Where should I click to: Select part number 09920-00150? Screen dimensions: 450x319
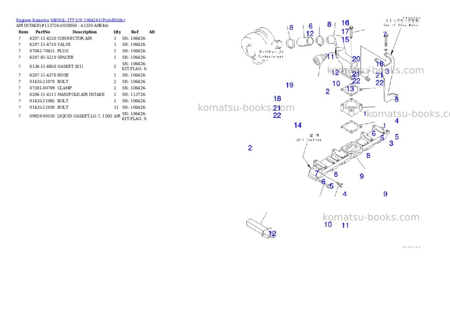(x=42, y=116)
